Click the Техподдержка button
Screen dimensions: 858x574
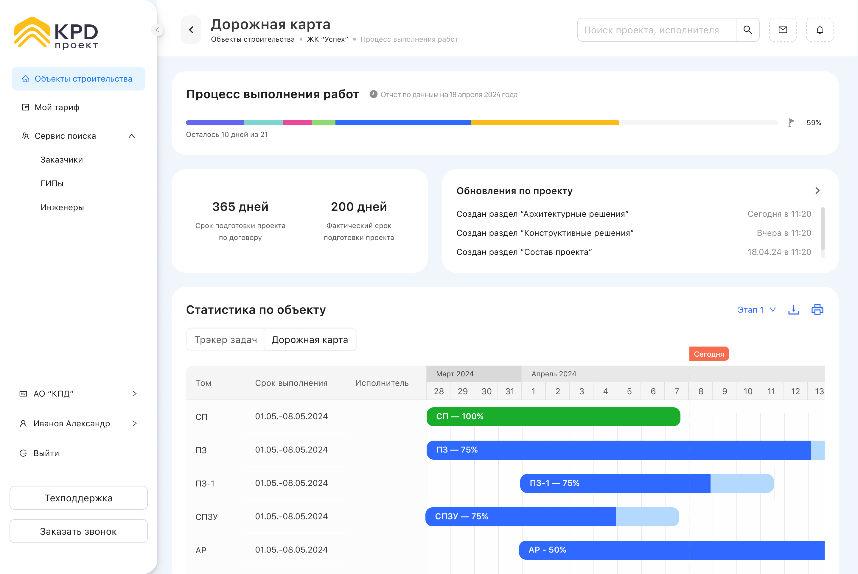click(78, 498)
